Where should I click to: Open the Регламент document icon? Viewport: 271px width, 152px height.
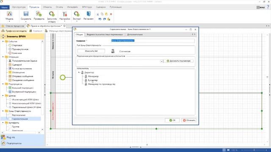click(88, 14)
